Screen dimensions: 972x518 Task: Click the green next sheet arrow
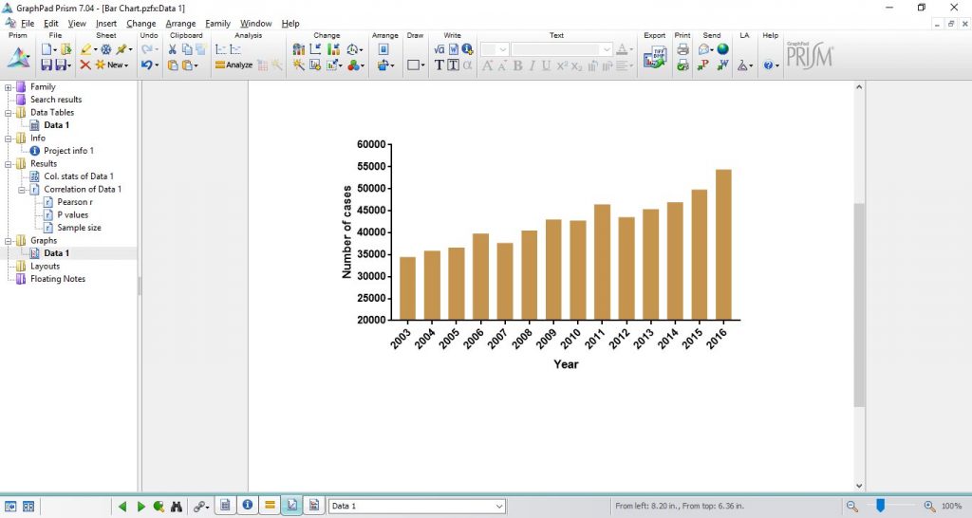coord(140,507)
